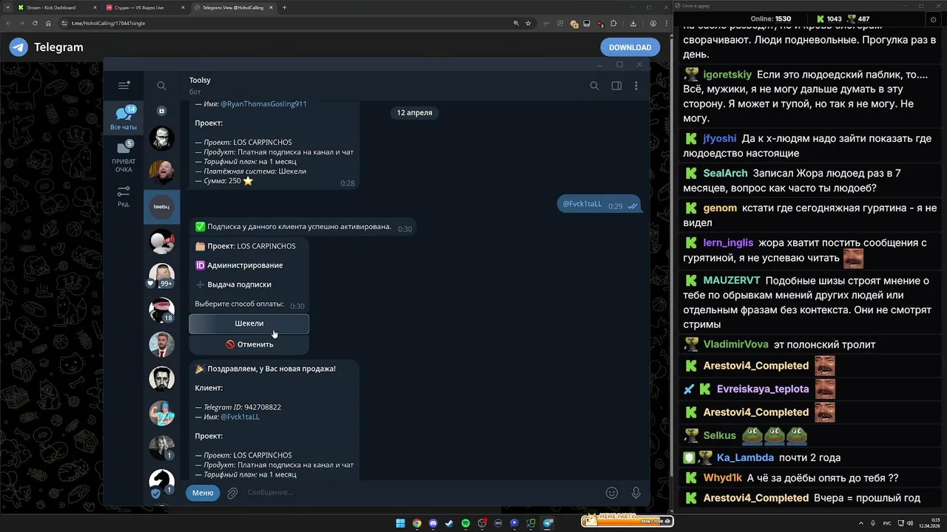Screen dimensions: 947x532
Task: Open the emoji picker in message bar
Action: pos(612,493)
